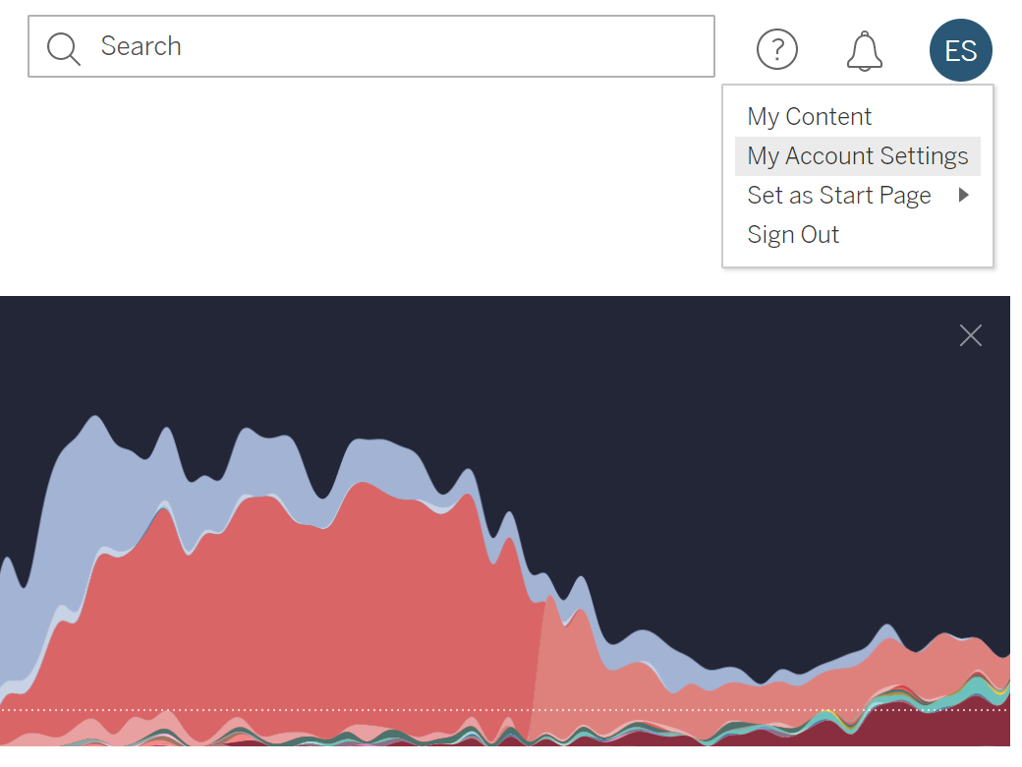This screenshot has width=1022, height=767.
Task: View help documentation using the circled question mark
Action: coord(777,49)
